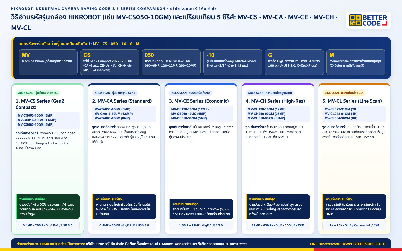Click model MV-CH250-90GM (25MP)

click(267, 114)
